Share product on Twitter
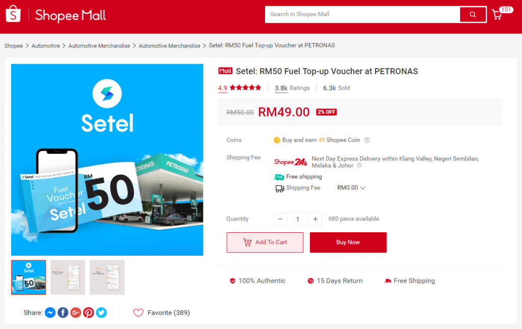The width and height of the screenshot is (522, 329). tap(101, 313)
